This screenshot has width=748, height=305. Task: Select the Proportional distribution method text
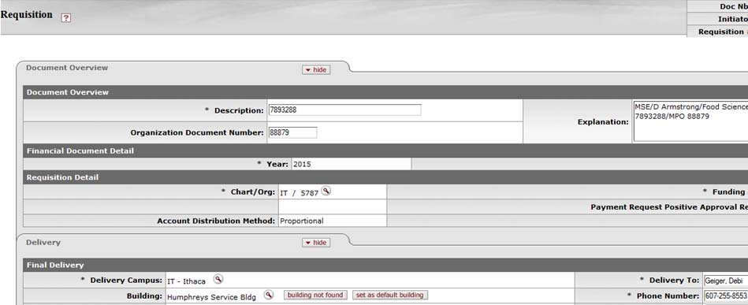[x=302, y=221]
